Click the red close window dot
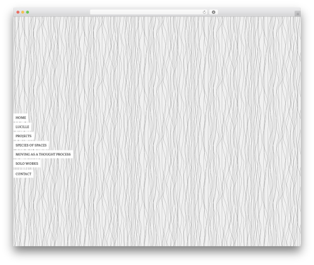314x265 pixels. [18, 13]
